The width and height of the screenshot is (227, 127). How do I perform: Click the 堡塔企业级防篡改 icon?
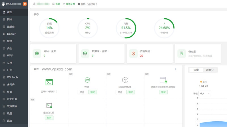(163, 80)
